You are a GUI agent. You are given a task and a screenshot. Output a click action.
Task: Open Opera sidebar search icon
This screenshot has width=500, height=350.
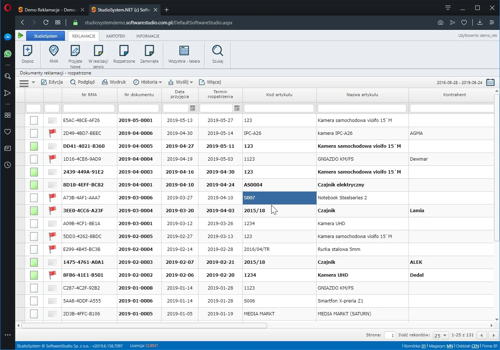click(x=7, y=76)
